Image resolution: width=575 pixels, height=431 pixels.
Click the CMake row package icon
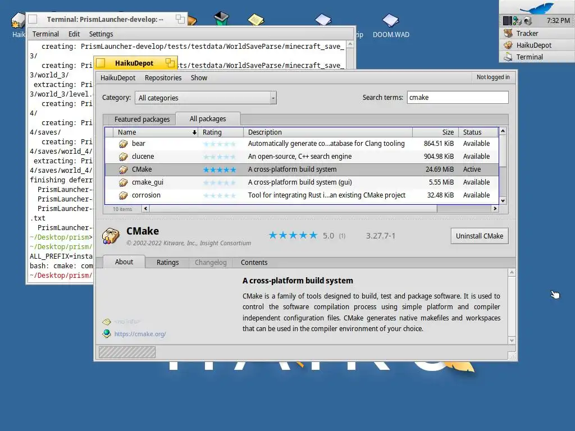(x=123, y=169)
